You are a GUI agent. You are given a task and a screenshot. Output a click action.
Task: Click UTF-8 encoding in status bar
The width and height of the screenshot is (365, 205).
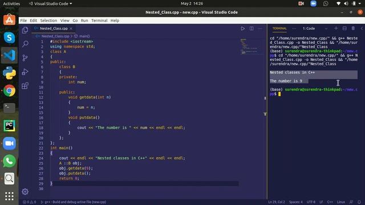[311, 202]
